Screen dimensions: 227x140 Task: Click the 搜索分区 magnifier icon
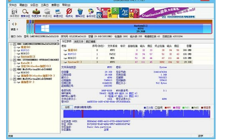click(x=25, y=13)
